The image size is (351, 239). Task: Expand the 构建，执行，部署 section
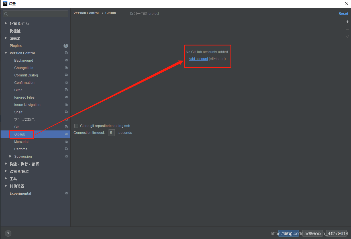click(6, 164)
